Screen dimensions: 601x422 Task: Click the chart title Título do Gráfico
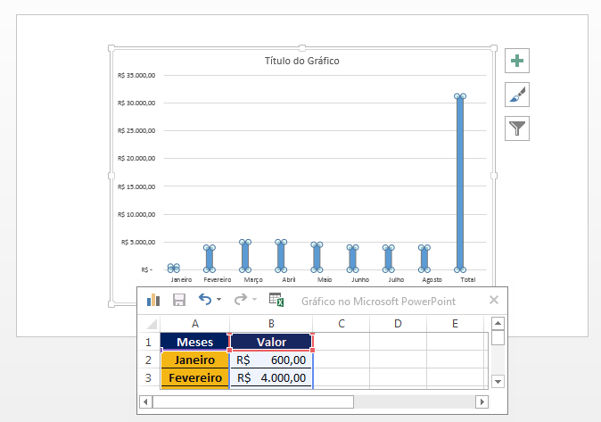pos(301,61)
